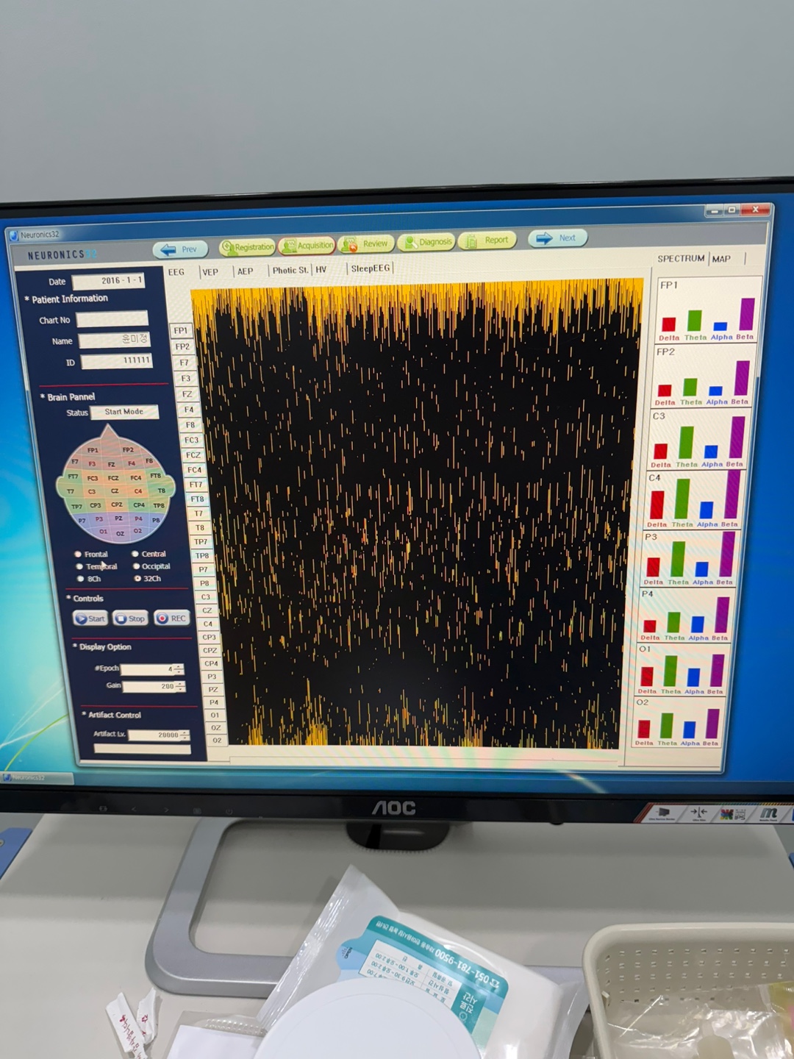
Task: Adjust the Gain spinner arrows
Action: coord(181,686)
